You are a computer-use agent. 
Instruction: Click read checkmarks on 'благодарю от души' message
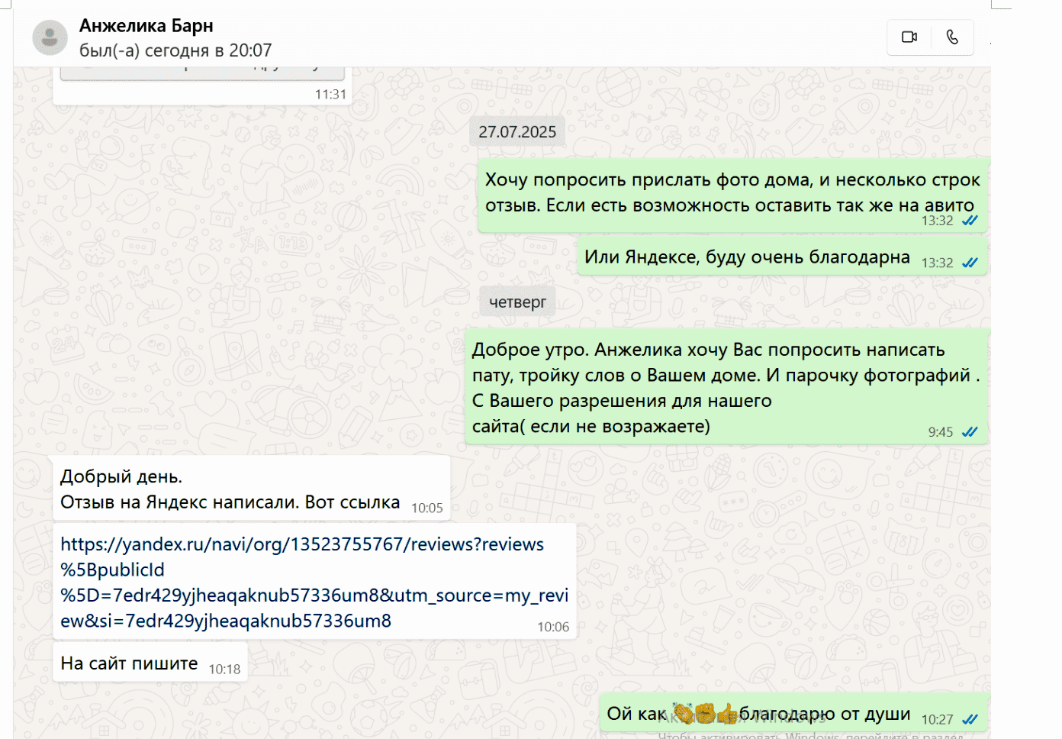pyautogui.click(x=970, y=719)
